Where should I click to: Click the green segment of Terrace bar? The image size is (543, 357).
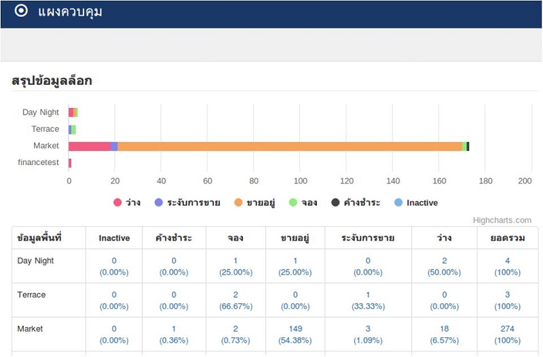(73, 130)
